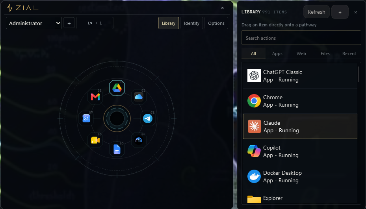The image size is (366, 209).
Task: Click the center hub of the dial
Action: click(117, 118)
